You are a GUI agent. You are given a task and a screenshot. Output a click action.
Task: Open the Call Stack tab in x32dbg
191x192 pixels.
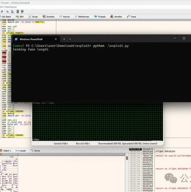pos(5,17)
